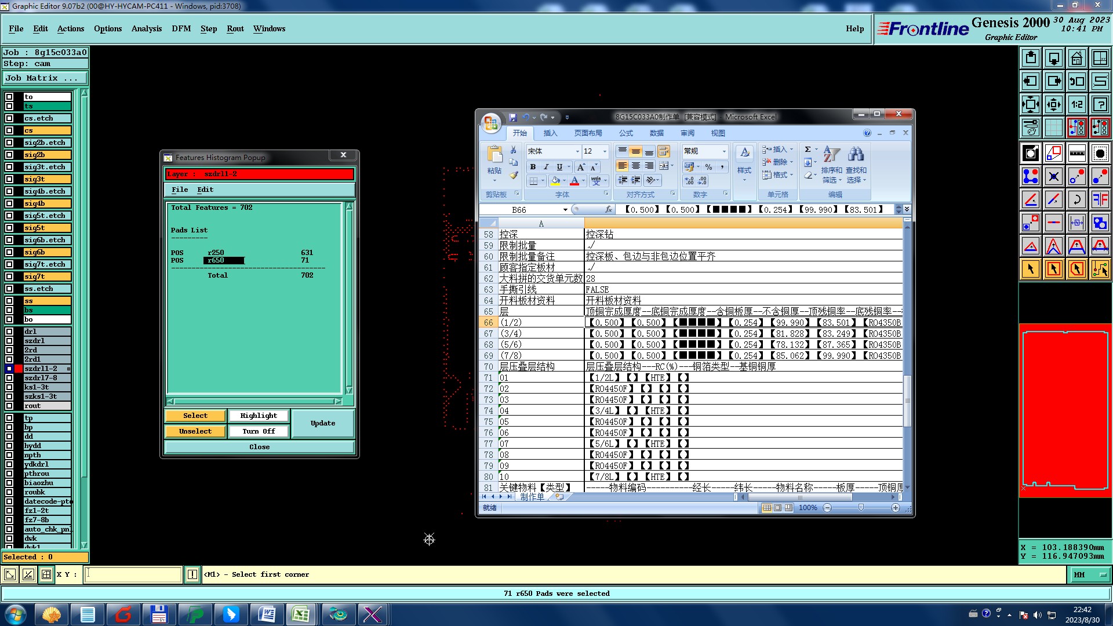The width and height of the screenshot is (1113, 626).
Task: Open the DFM menu
Action: point(181,28)
